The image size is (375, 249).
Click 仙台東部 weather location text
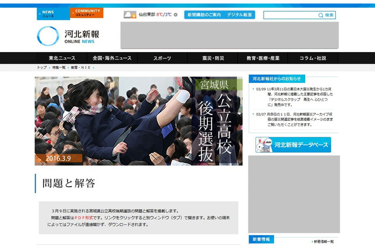(x=147, y=15)
